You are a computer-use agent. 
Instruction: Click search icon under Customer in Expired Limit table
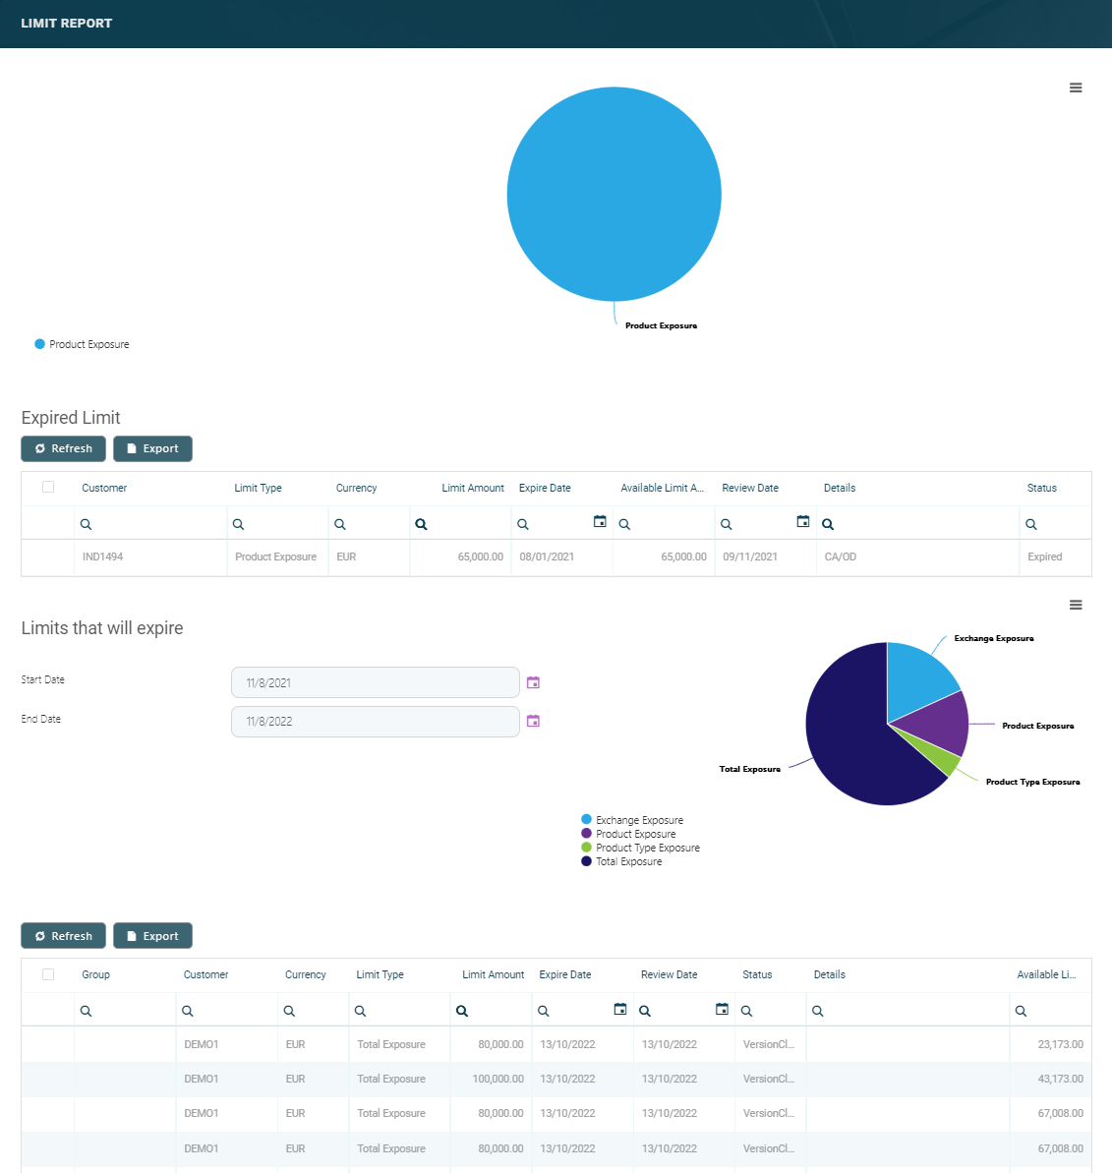[87, 524]
